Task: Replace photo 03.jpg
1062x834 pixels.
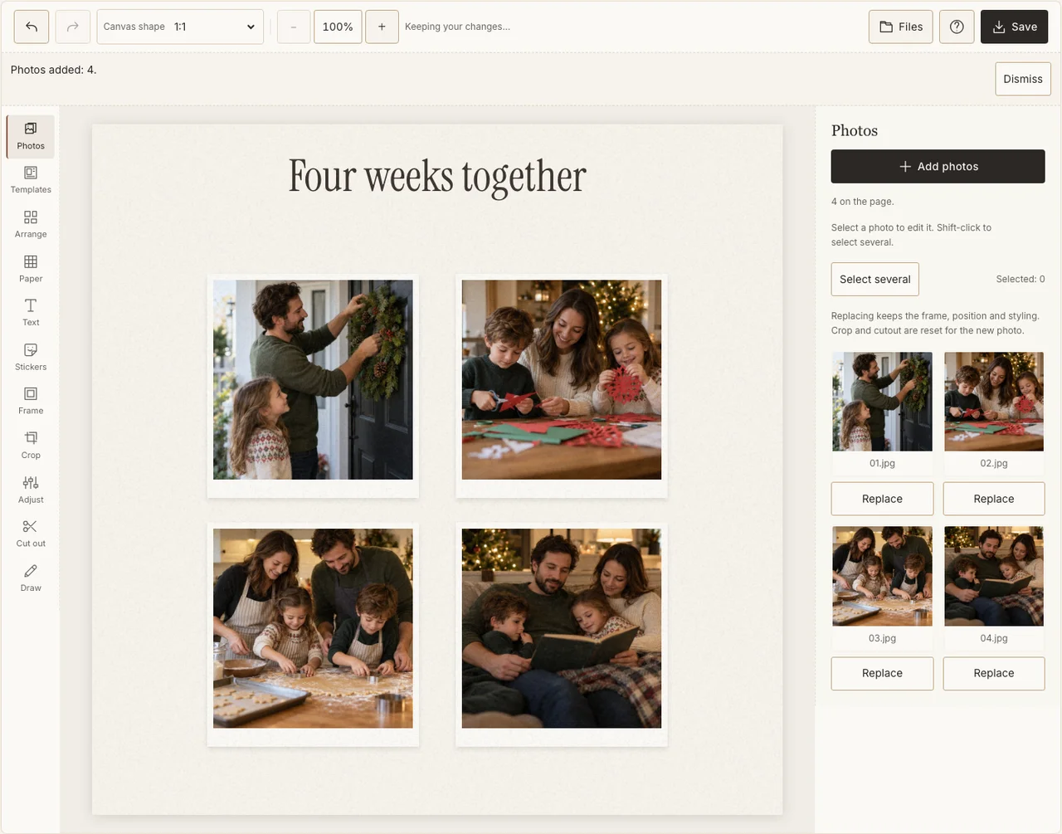Action: click(882, 673)
